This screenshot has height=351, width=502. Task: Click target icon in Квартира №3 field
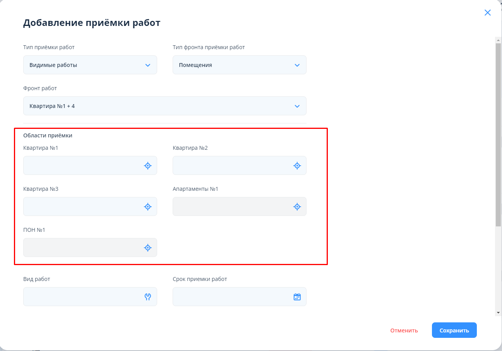pyautogui.click(x=147, y=207)
